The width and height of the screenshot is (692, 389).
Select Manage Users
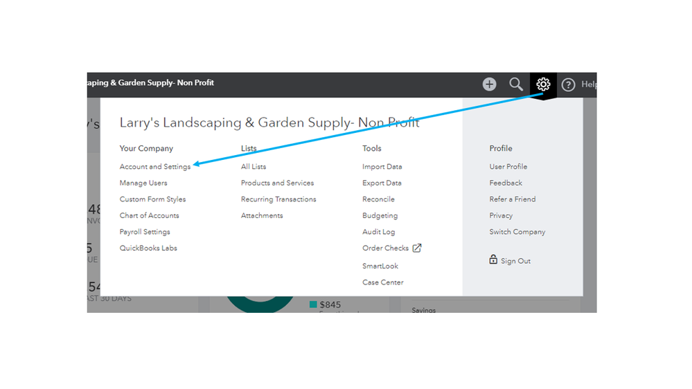coord(143,183)
